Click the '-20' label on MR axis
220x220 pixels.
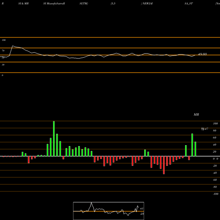[x=215, y=166]
